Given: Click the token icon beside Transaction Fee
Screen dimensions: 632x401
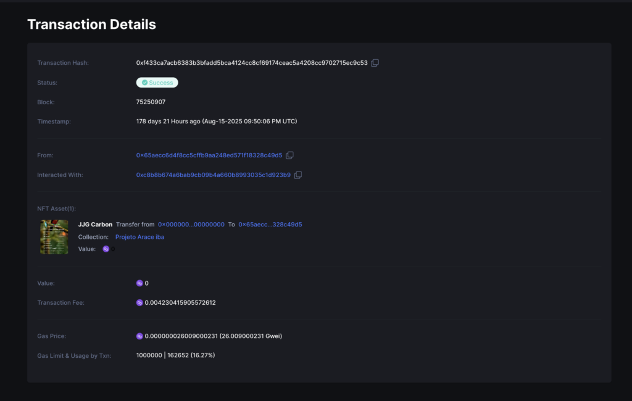Looking at the screenshot, I should point(139,303).
